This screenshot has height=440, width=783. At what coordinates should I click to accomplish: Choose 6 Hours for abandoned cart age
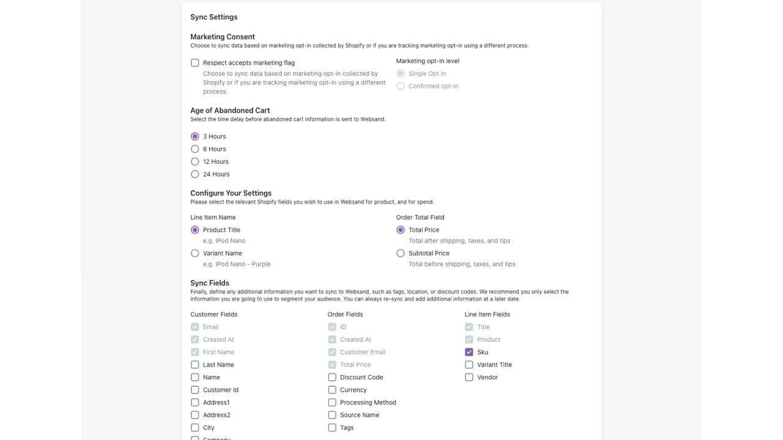point(195,148)
